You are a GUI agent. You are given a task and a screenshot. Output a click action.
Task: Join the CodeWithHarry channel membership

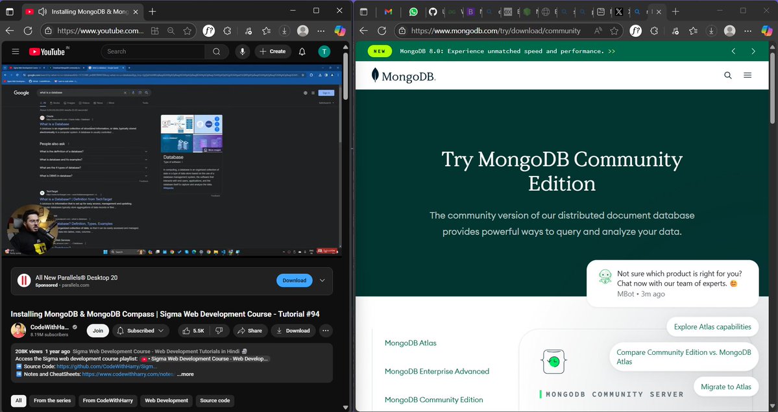98,331
